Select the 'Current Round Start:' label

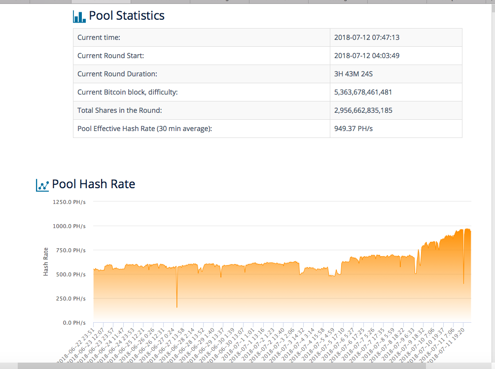tap(110, 56)
